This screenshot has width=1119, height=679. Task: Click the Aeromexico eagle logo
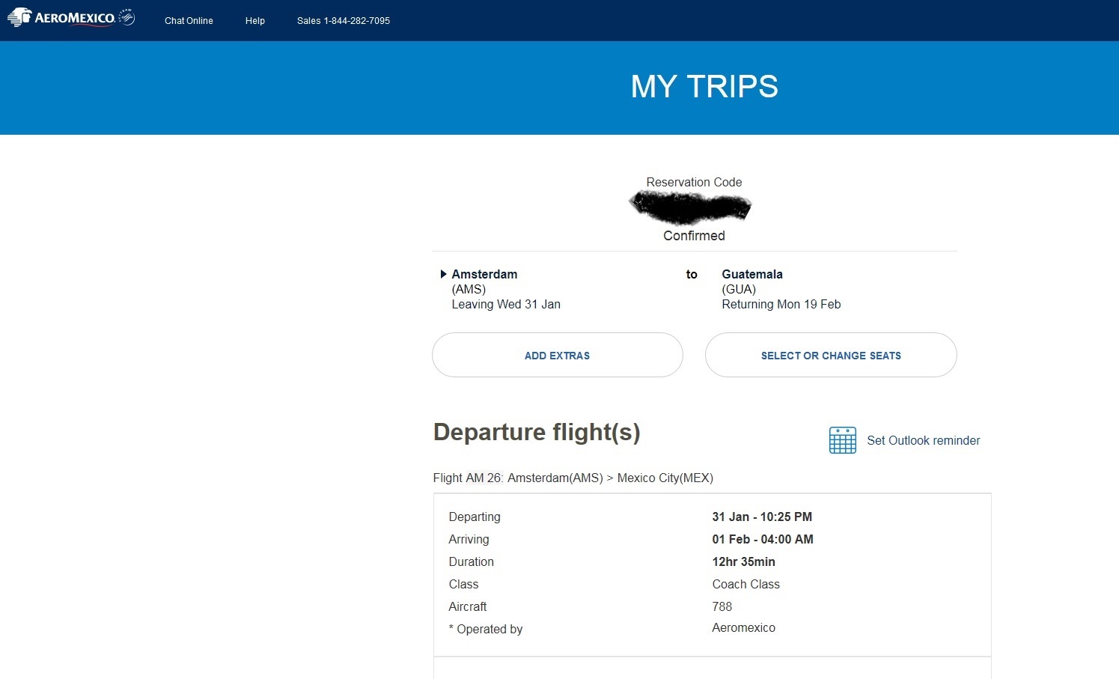pyautogui.click(x=20, y=18)
